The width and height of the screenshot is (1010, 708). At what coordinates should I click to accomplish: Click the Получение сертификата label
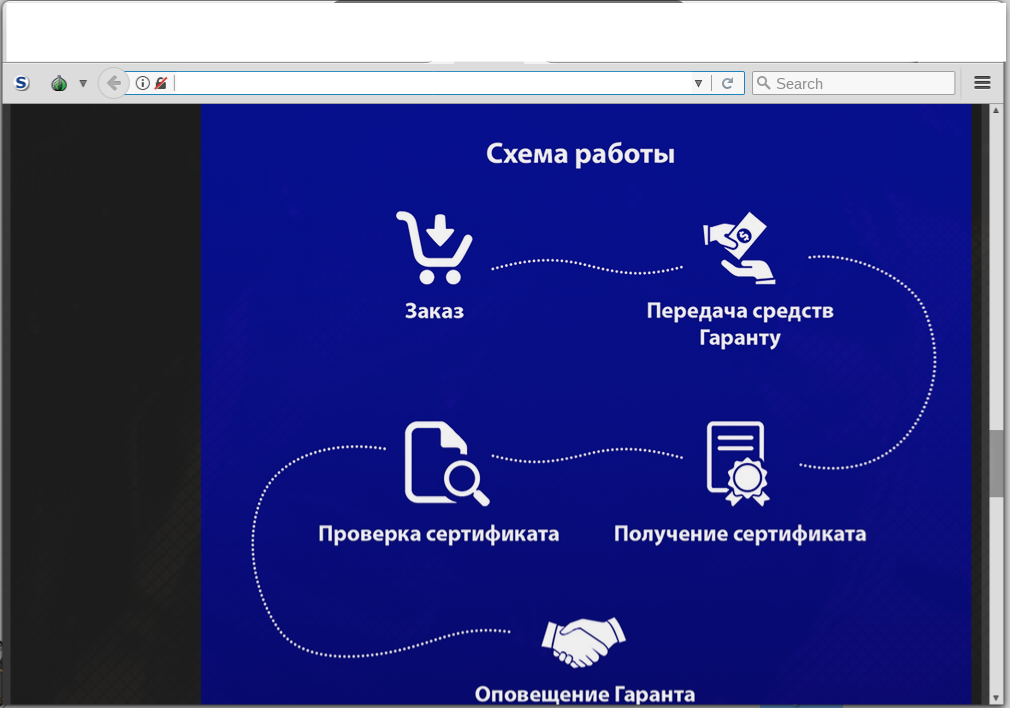(x=740, y=534)
